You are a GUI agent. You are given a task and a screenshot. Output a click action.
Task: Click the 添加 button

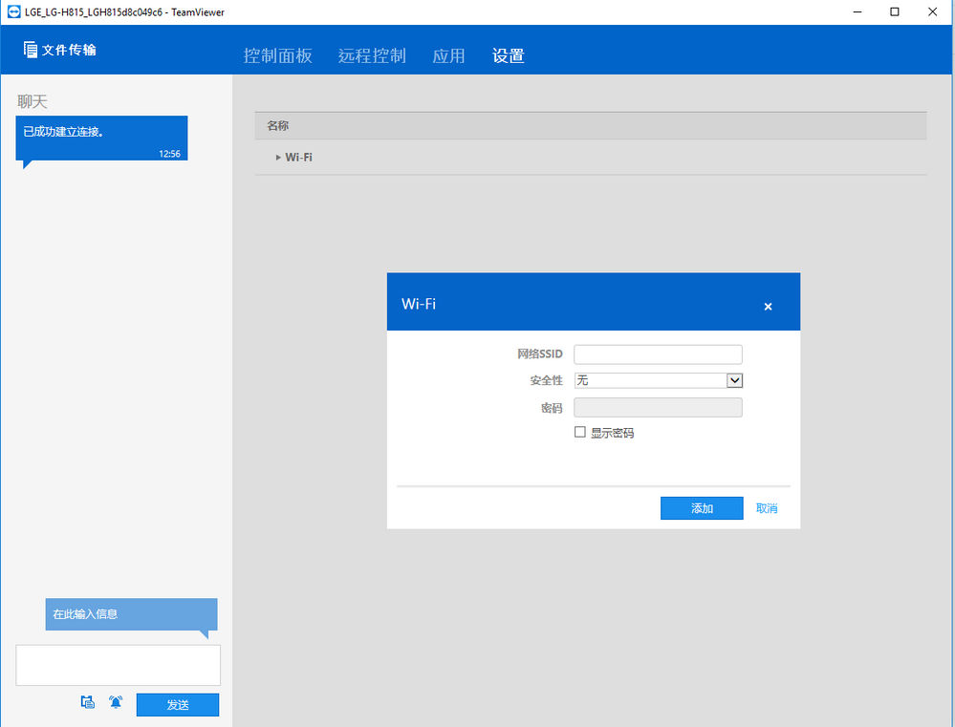[x=702, y=508]
